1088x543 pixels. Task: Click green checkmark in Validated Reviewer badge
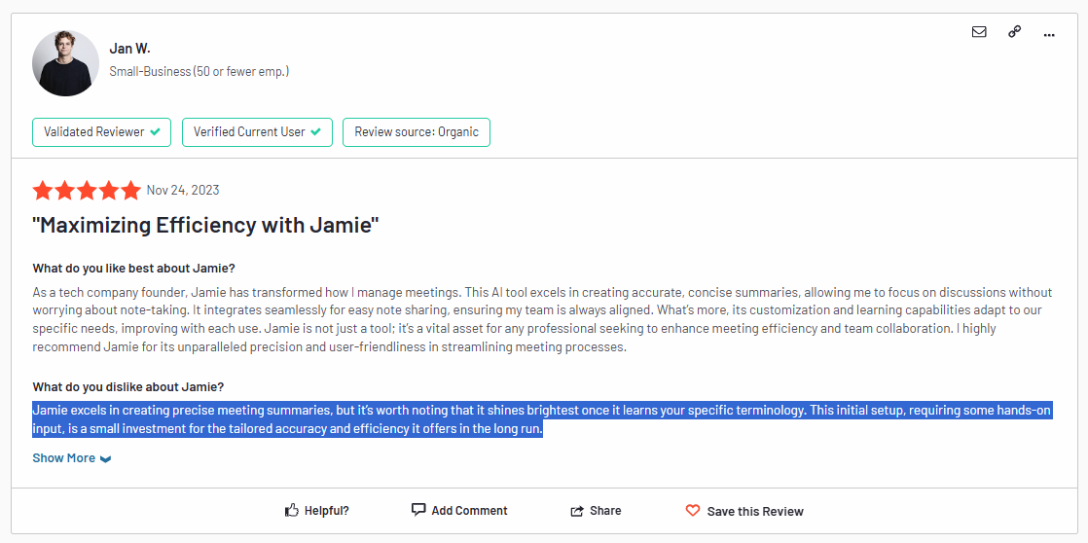click(156, 131)
